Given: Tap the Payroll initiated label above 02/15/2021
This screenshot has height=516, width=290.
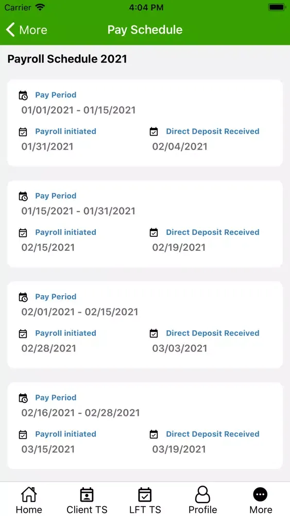Looking at the screenshot, I should coord(66,232).
